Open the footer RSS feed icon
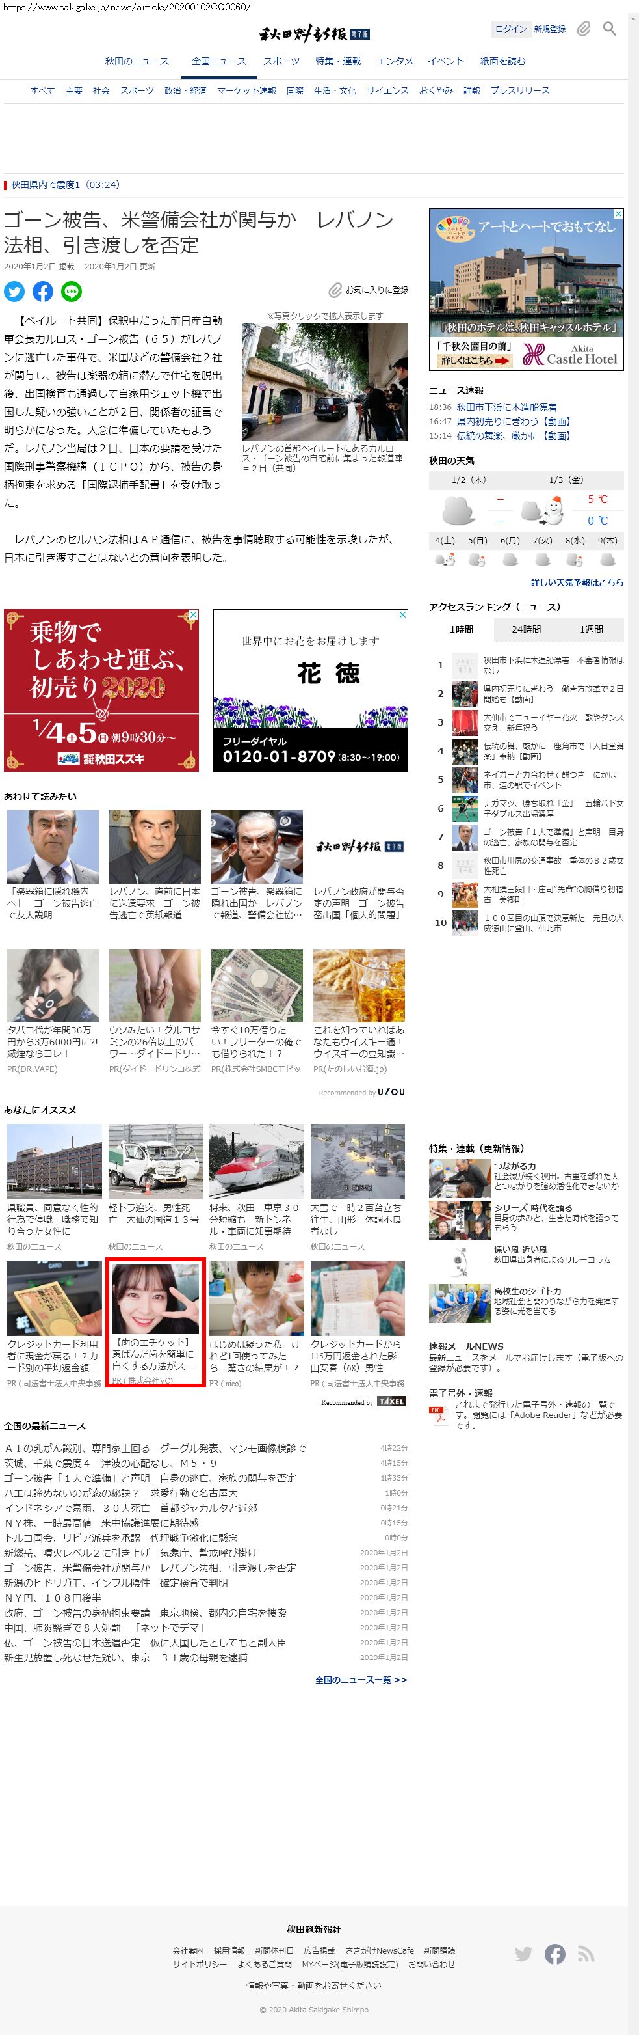This screenshot has height=2035, width=639. click(x=585, y=1954)
